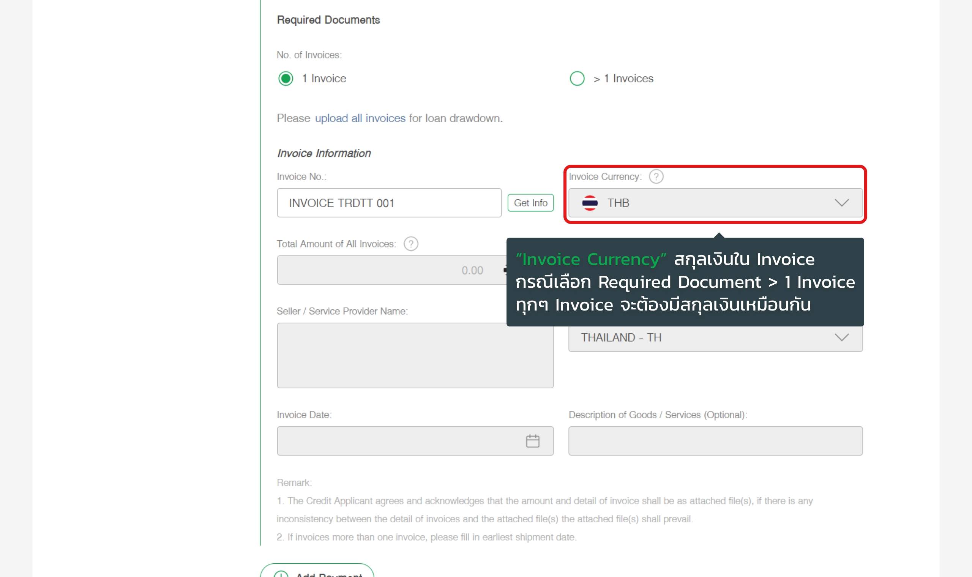Click the Description of Goods / Services field
Viewport: 972px width, 577px height.
coord(715,441)
